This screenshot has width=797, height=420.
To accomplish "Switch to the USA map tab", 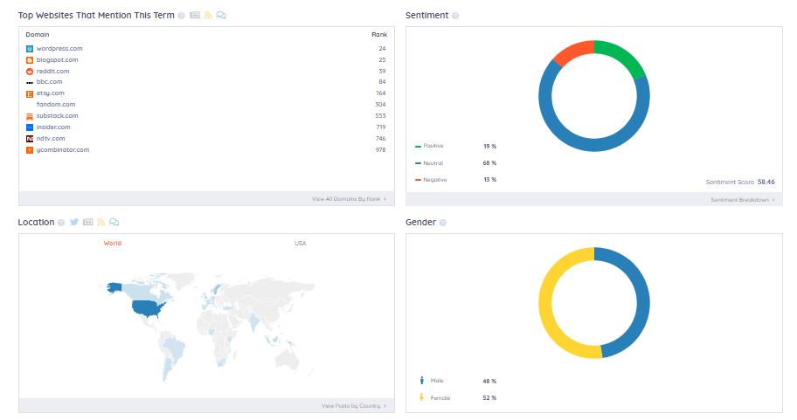I will 301,244.
